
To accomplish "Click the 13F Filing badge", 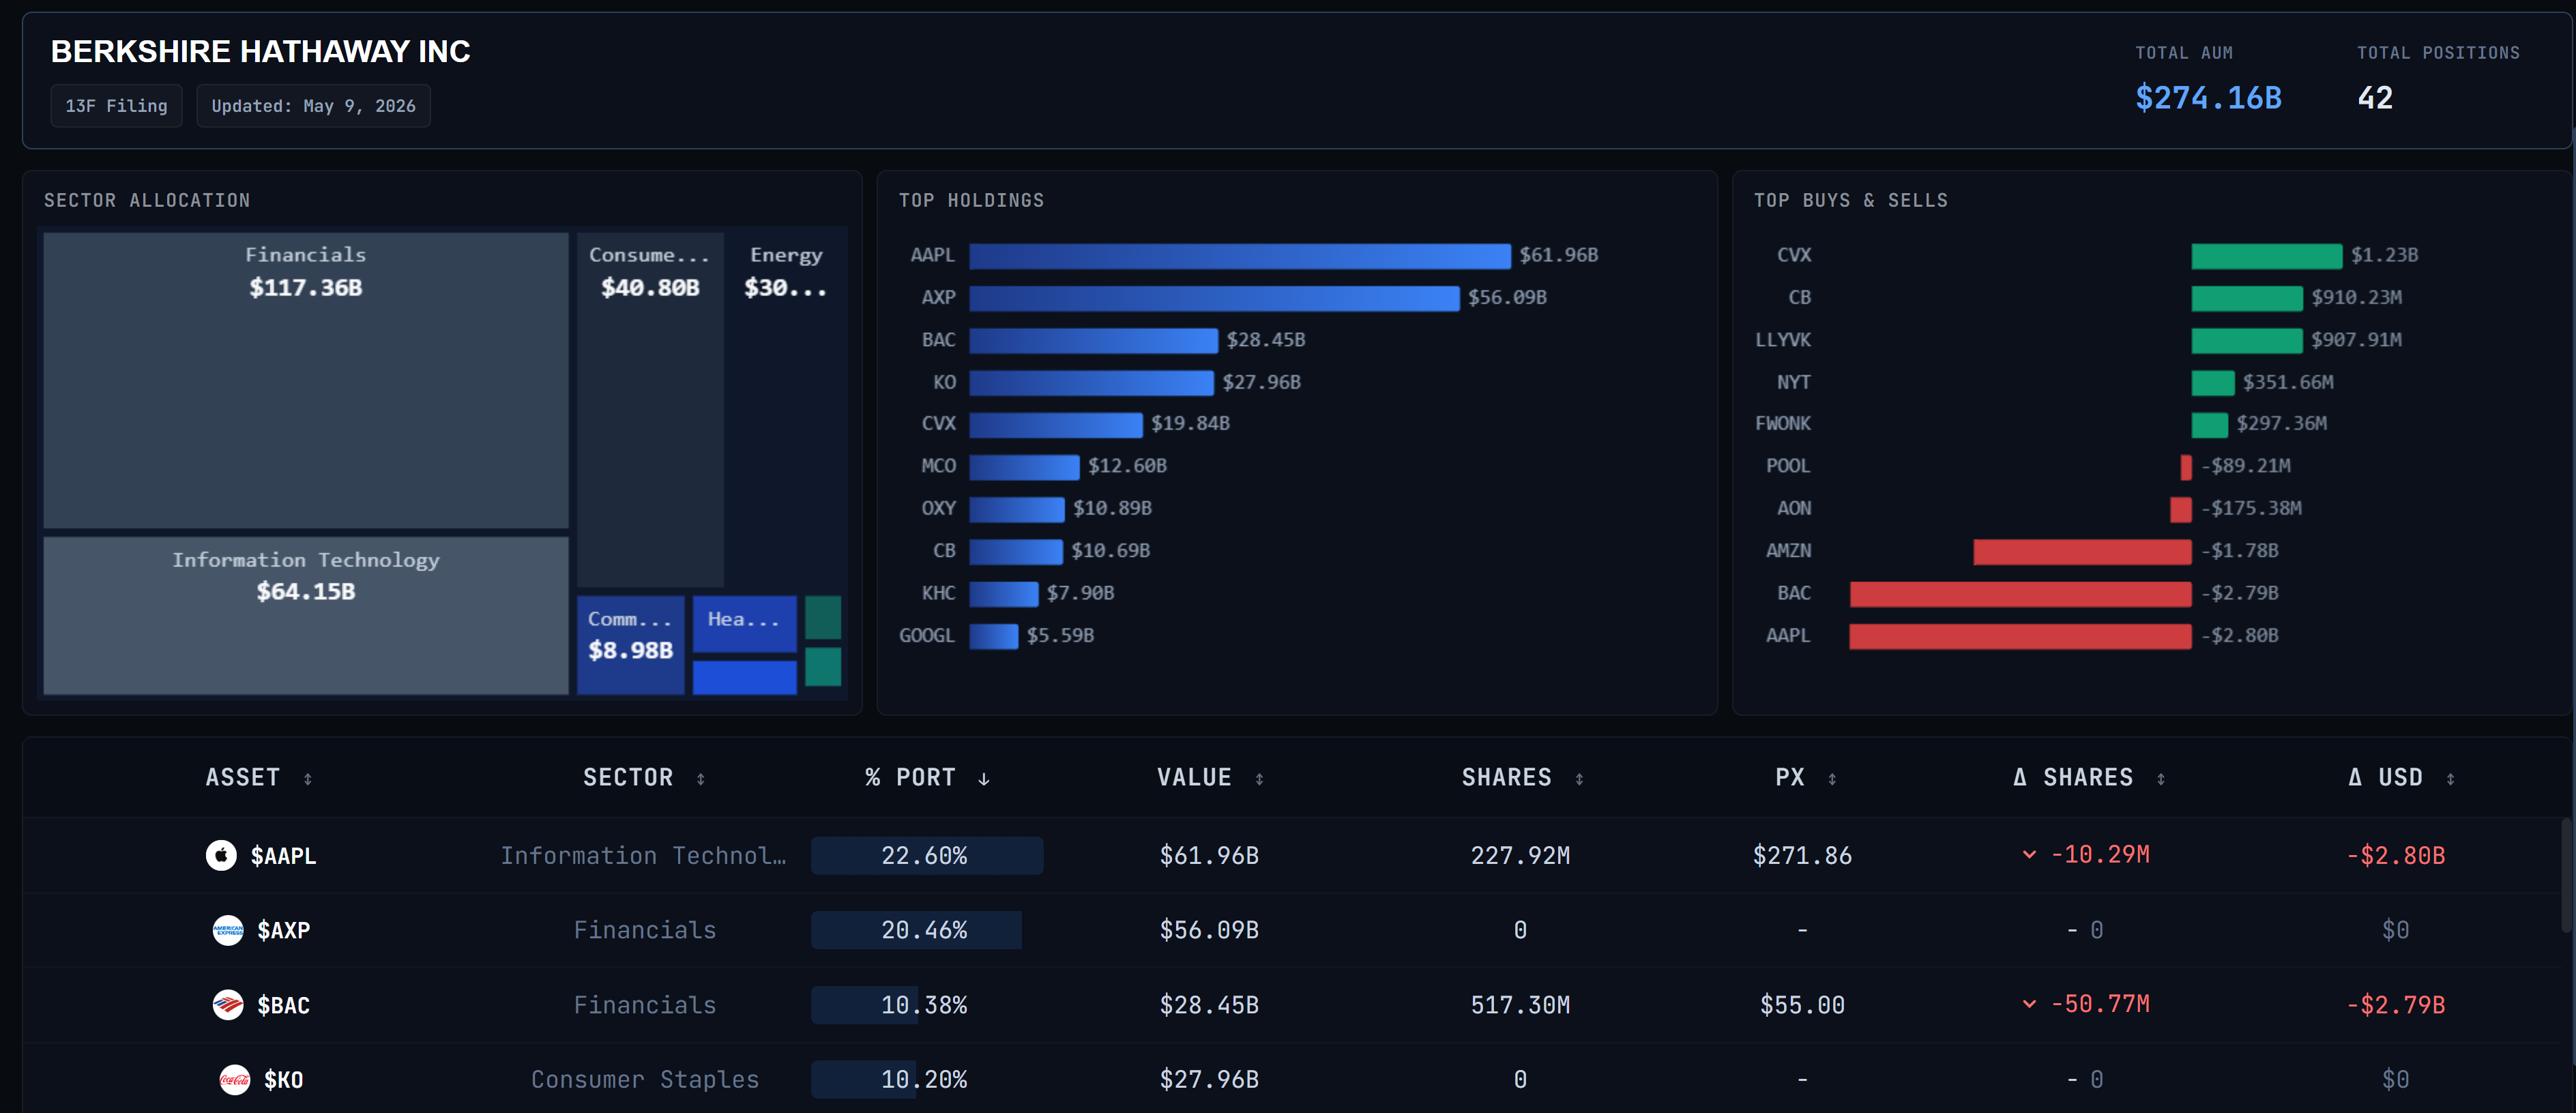I will click(117, 106).
